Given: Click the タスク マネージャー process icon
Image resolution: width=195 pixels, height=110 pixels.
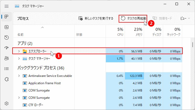Looking at the screenshot, I should [x=25, y=59].
